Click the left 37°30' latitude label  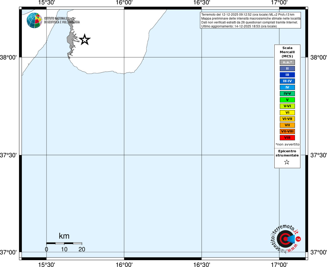pyautogui.click(x=8, y=155)
